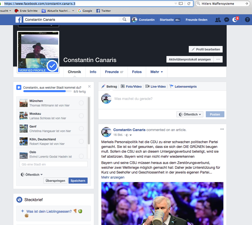Click Constantin Canaris post author link
252x225 pixels.
[129, 130]
